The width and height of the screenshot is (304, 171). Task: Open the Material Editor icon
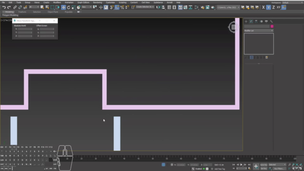pyautogui.click(x=197, y=8)
